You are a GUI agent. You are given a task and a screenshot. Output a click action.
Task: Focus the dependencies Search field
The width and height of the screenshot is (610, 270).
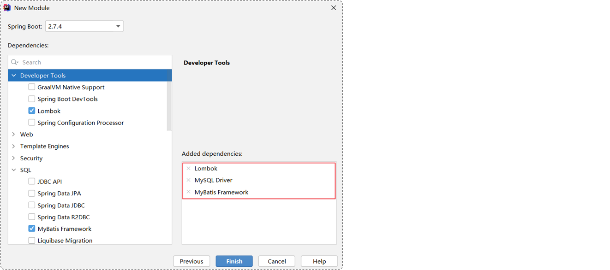pyautogui.click(x=90, y=62)
